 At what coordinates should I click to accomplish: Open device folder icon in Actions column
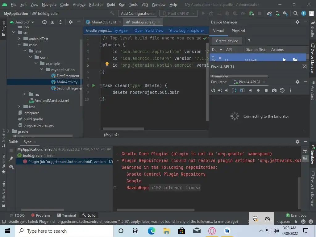pyautogui.click(x=295, y=60)
